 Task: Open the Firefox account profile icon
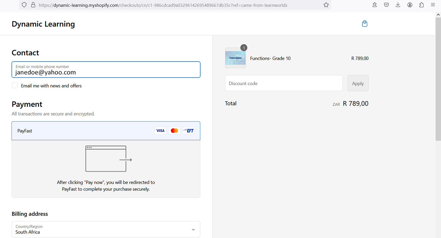(x=410, y=5)
